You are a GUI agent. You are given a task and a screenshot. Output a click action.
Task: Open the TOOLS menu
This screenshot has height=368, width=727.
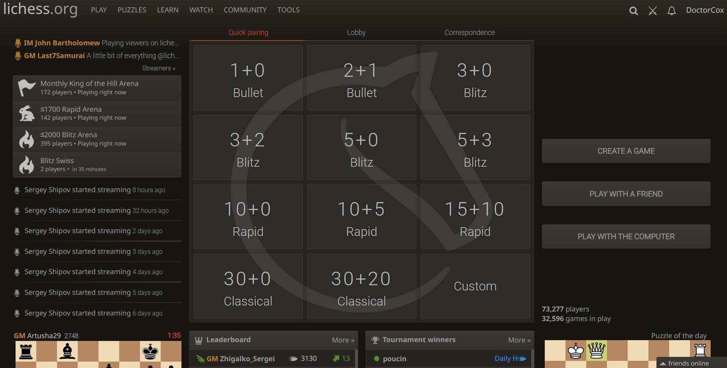tap(288, 10)
